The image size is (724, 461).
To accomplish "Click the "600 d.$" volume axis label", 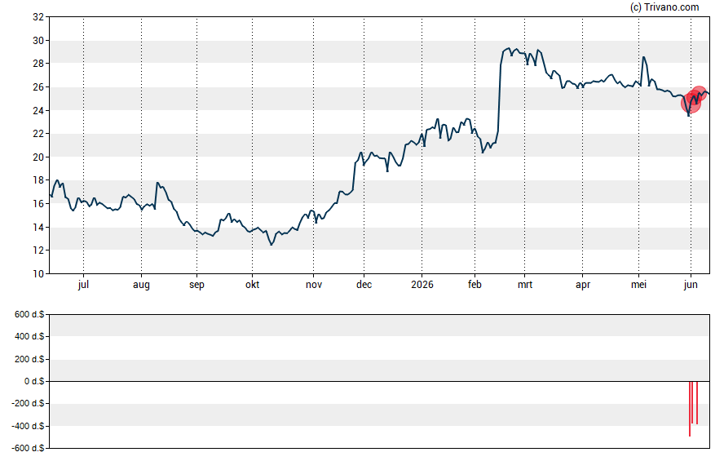I will click(29, 315).
